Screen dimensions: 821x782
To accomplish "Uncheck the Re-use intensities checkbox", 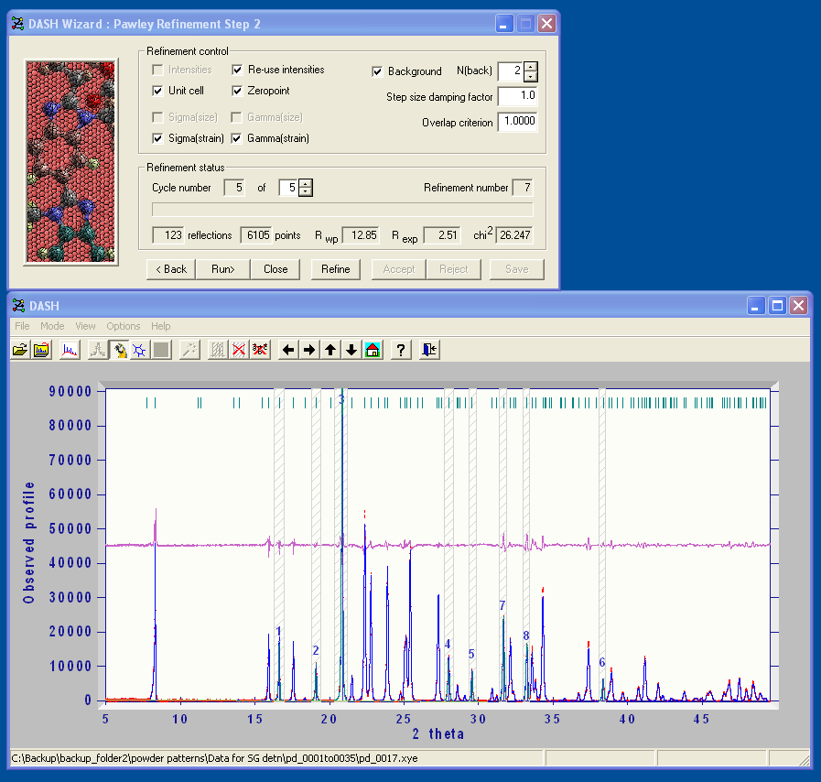I will 237,70.
